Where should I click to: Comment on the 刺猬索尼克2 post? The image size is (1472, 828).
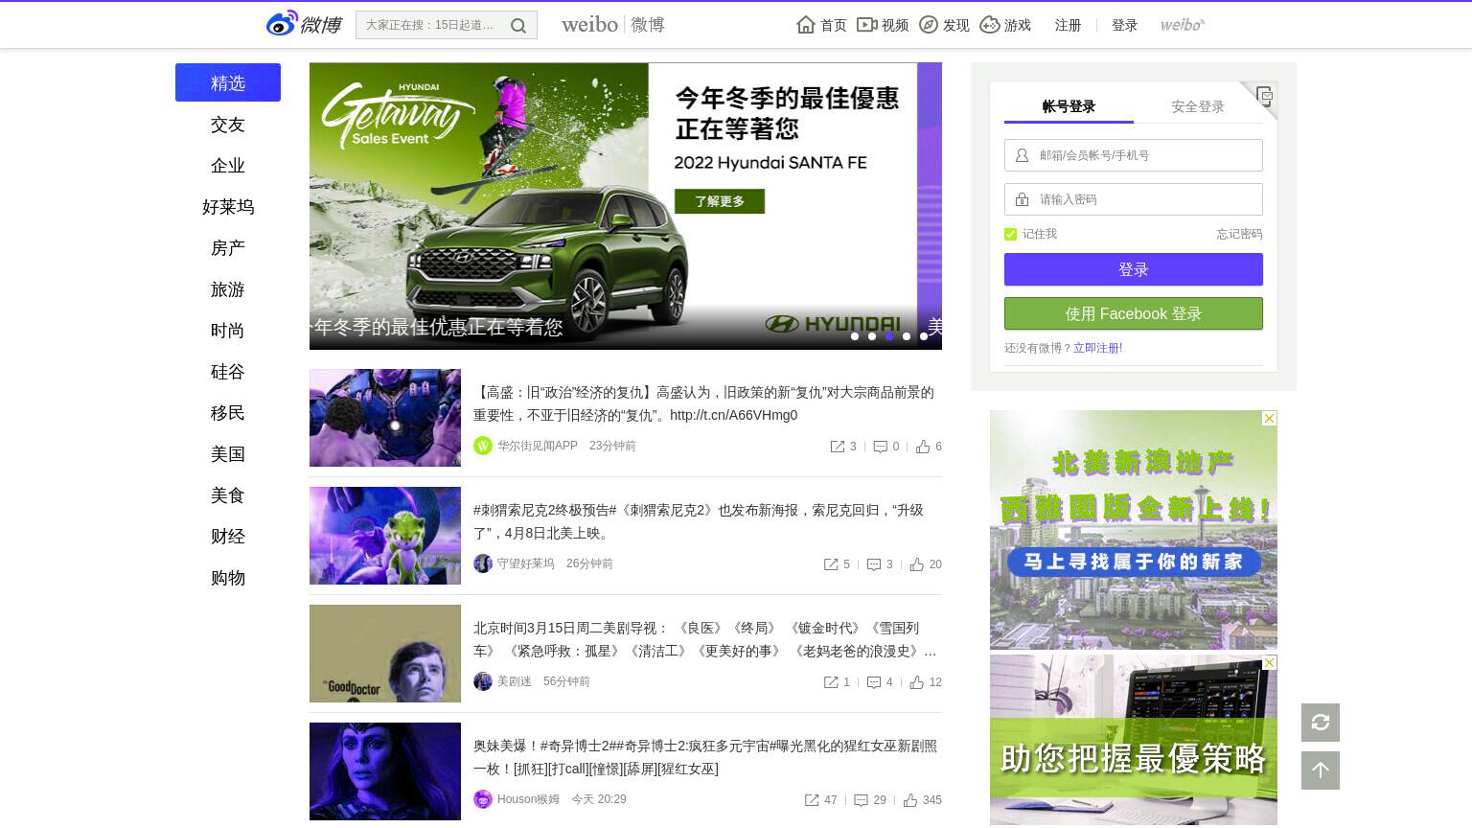point(880,564)
